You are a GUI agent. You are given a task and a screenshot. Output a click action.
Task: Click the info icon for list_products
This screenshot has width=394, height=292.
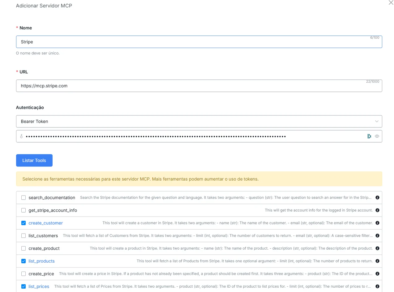click(x=377, y=261)
